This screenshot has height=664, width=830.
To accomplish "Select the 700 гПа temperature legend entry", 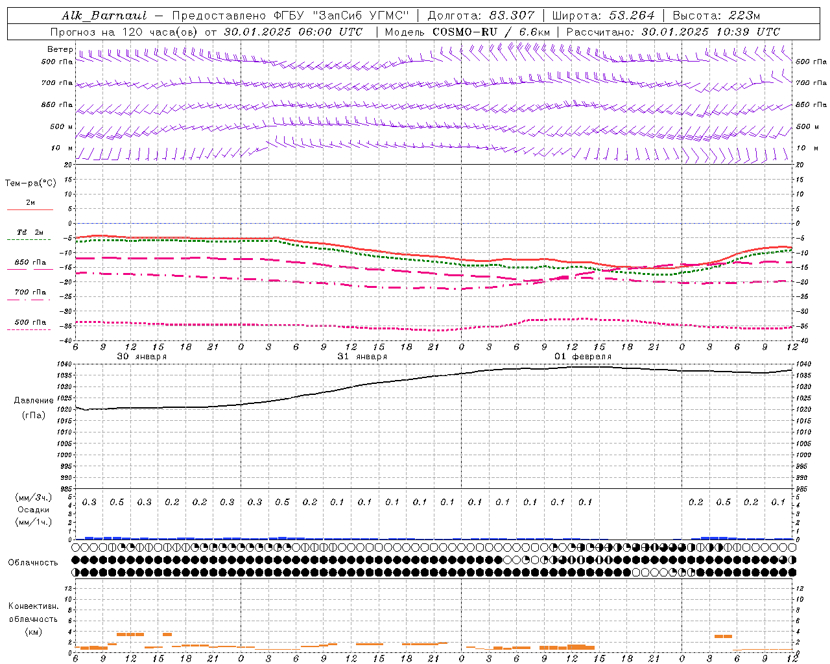I will pyautogui.click(x=30, y=292).
